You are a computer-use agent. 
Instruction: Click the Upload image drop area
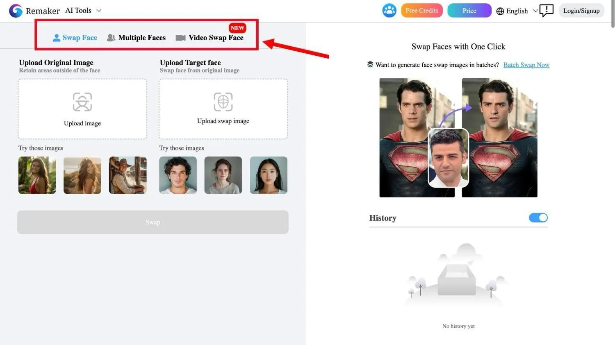point(82,109)
